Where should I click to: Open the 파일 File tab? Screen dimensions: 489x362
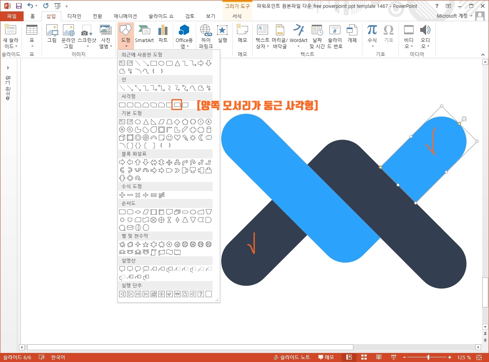click(x=12, y=16)
